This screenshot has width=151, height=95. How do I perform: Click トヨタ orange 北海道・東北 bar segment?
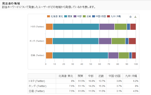[49, 27]
